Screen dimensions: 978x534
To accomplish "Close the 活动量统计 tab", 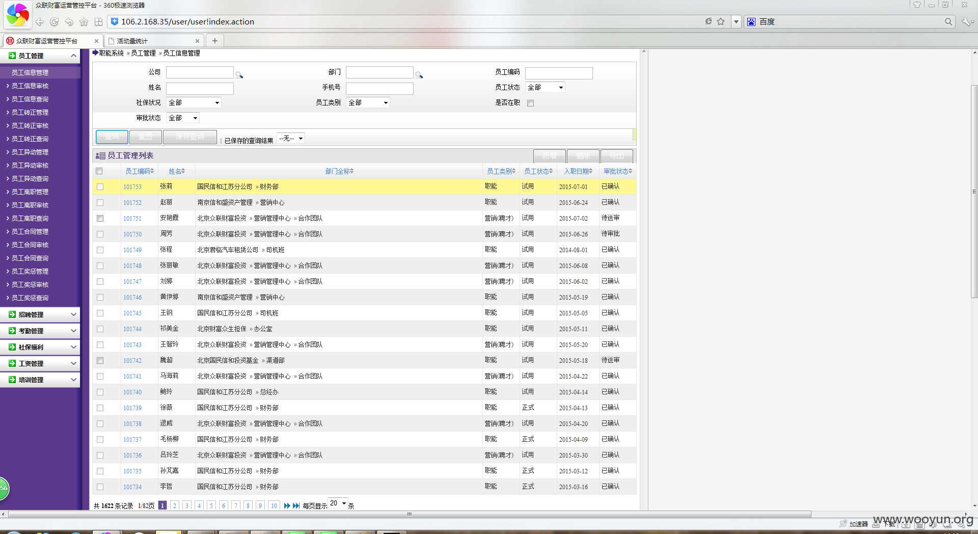I will pos(197,41).
